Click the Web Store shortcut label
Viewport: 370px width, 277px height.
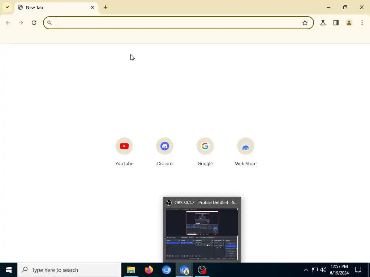[246, 163]
